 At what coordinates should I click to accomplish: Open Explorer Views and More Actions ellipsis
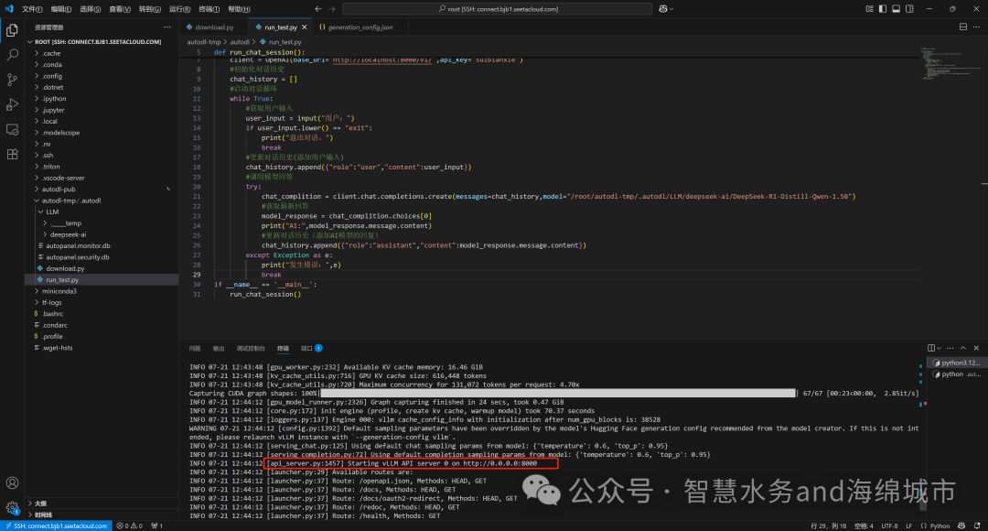coord(167,27)
